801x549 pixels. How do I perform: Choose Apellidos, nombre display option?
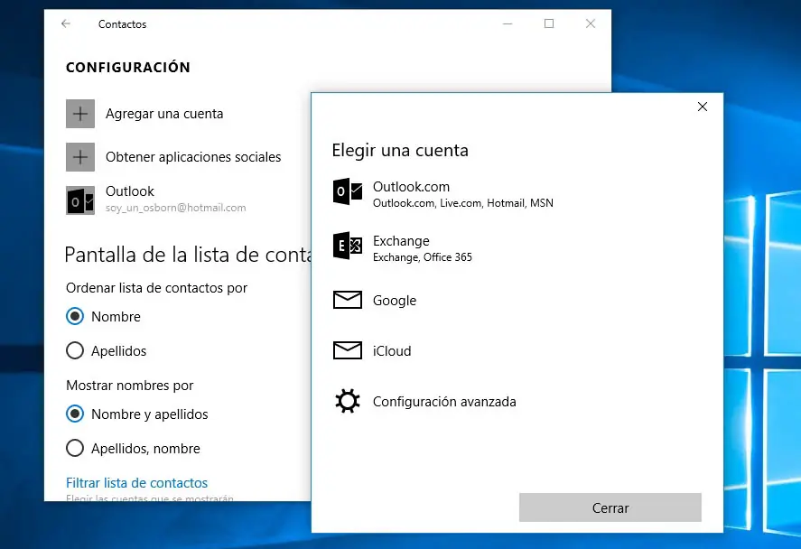coord(75,448)
